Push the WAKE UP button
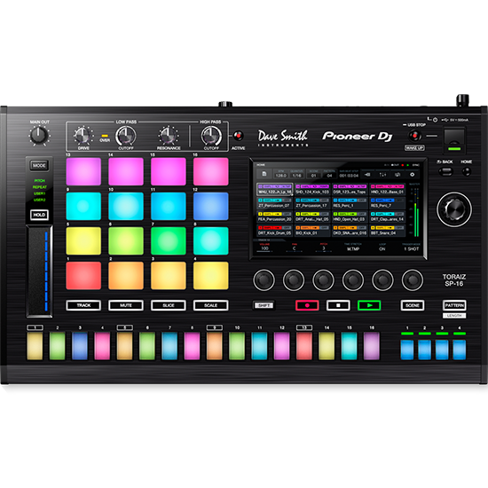This screenshot has height=488, width=488. [414, 148]
